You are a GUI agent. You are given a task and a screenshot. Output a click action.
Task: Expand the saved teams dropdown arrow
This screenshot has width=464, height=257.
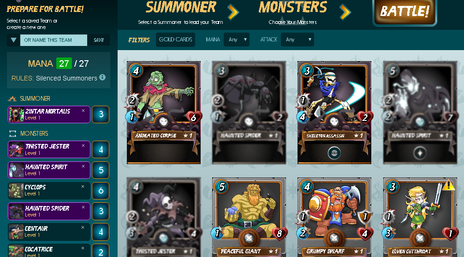coord(14,40)
